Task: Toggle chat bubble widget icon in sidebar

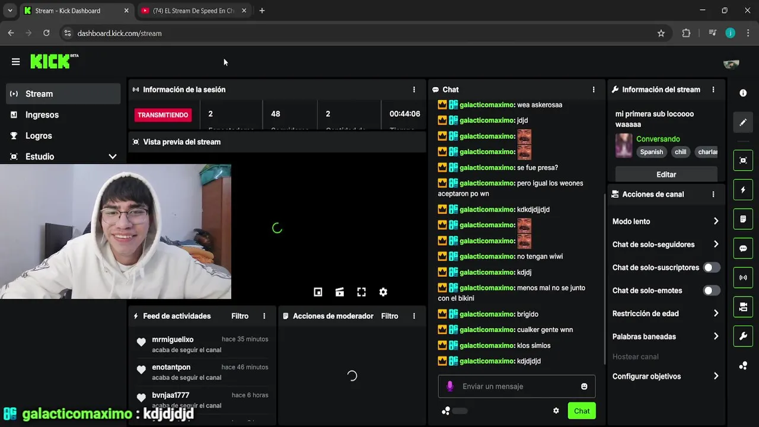Action: click(x=743, y=248)
